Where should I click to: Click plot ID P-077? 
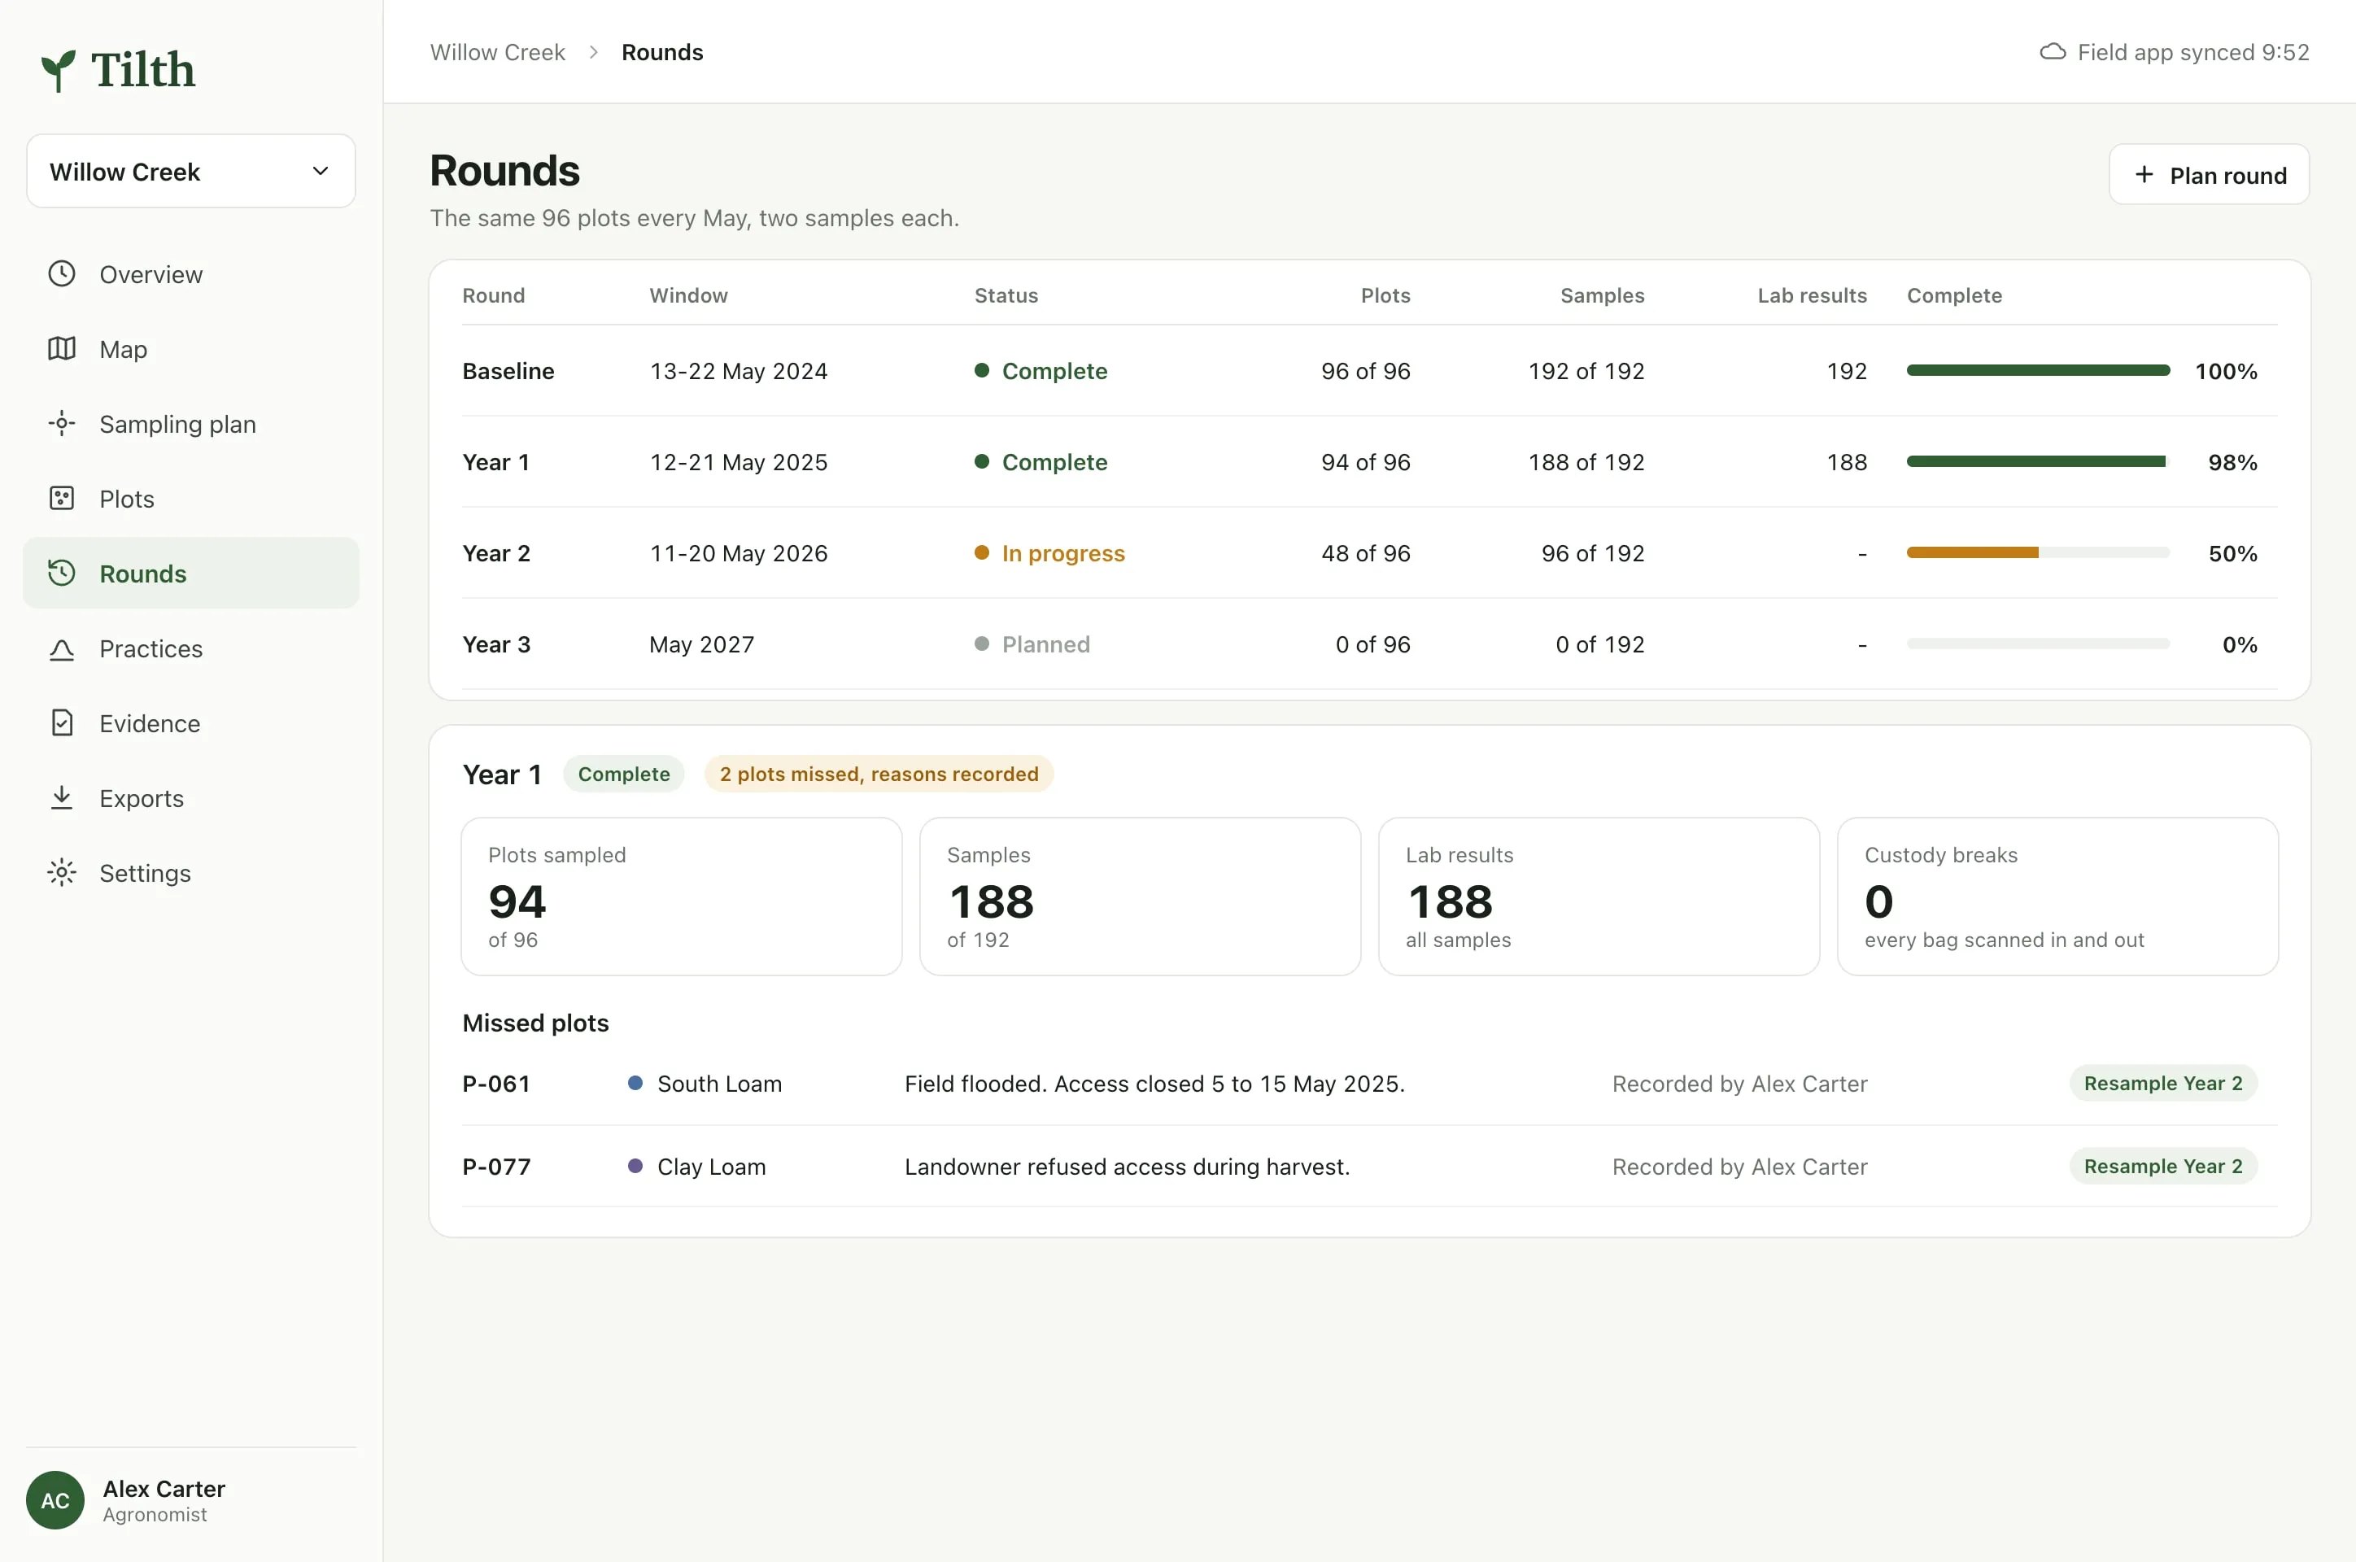point(496,1167)
